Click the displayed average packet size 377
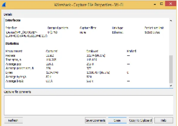 (x=89, y=68)
